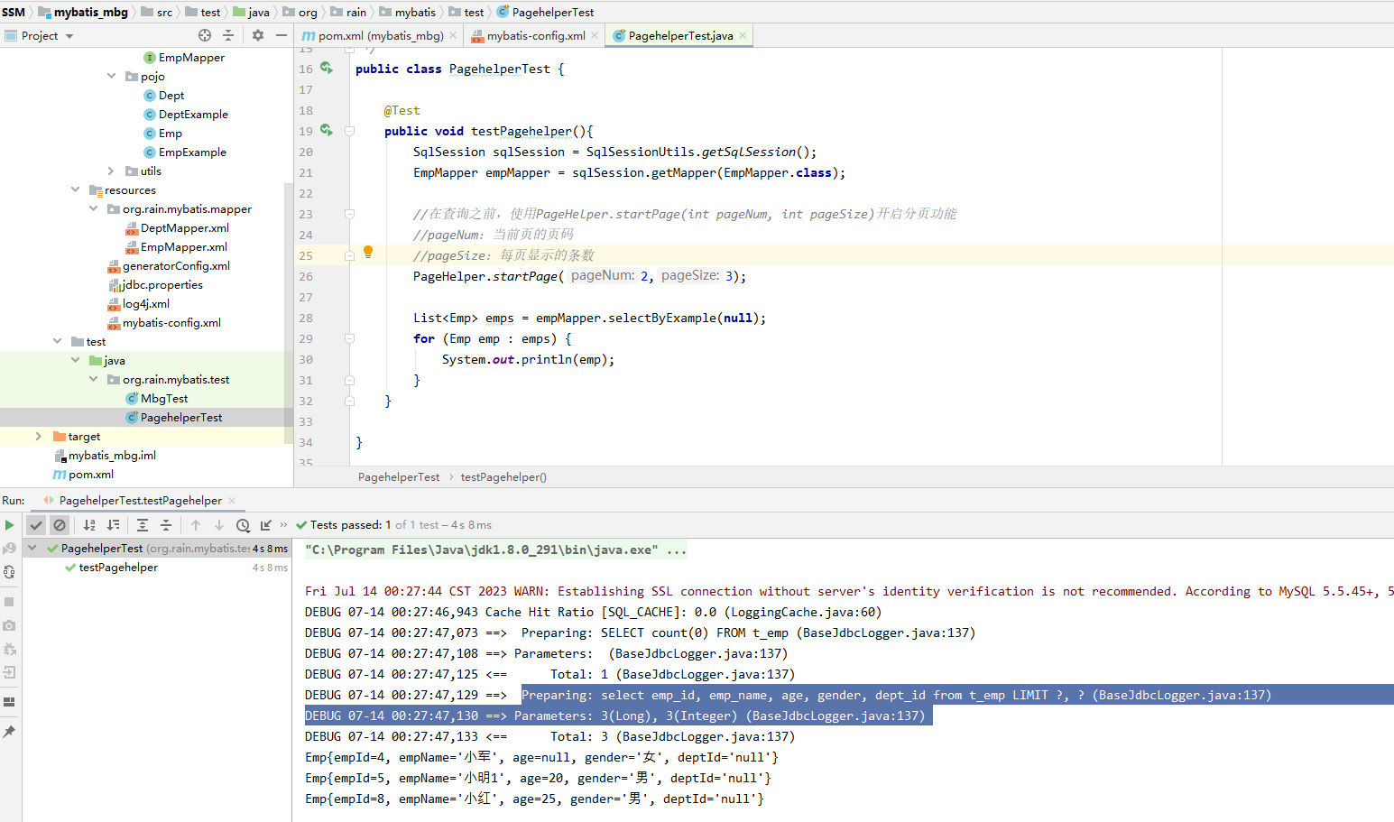Viewport: 1394px width, 822px height.
Task: Select testPagehelper result in test tree
Action: pos(118,568)
